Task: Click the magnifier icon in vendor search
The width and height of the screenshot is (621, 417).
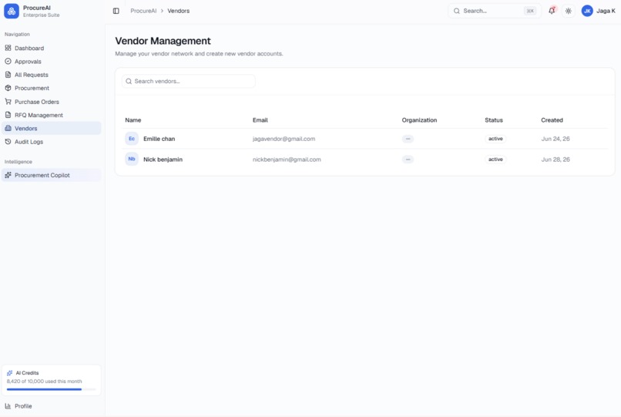Action: tap(129, 81)
